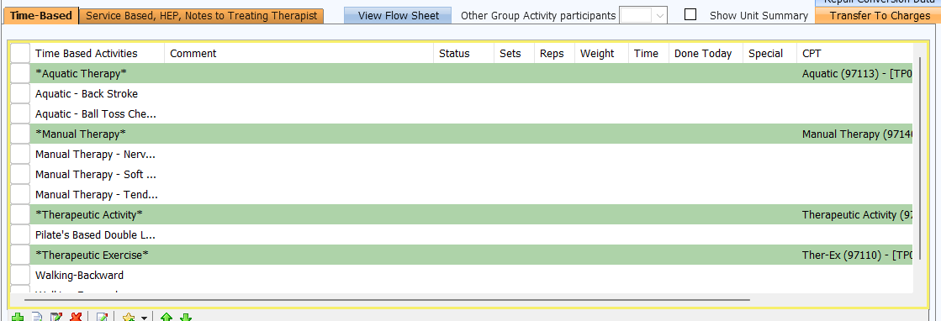Click the notepad edit icon before the red X
The image size is (941, 321).
[x=56, y=318]
